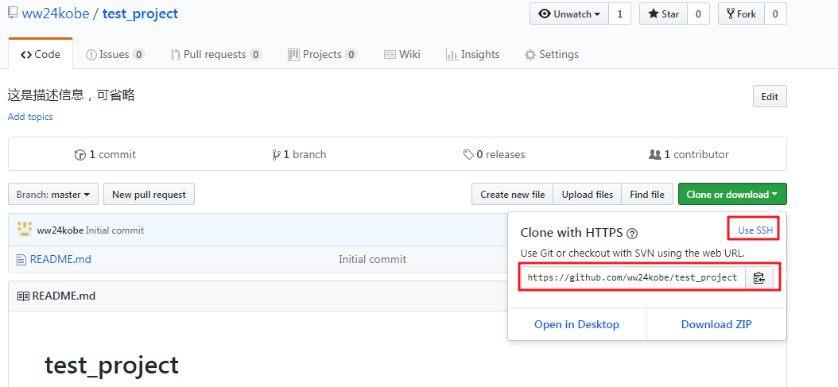The image size is (838, 387).
Task: Click the ww24kobe avatar icon
Action: [25, 230]
